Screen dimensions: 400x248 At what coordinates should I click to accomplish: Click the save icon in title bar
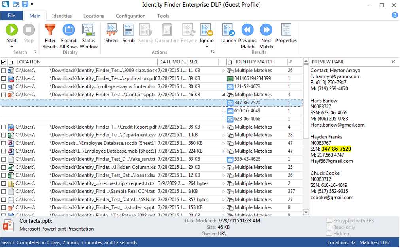(x=25, y=4)
